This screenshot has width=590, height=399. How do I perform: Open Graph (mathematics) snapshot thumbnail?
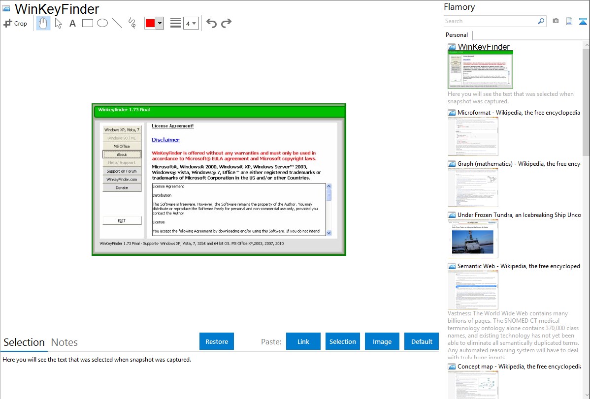click(473, 187)
